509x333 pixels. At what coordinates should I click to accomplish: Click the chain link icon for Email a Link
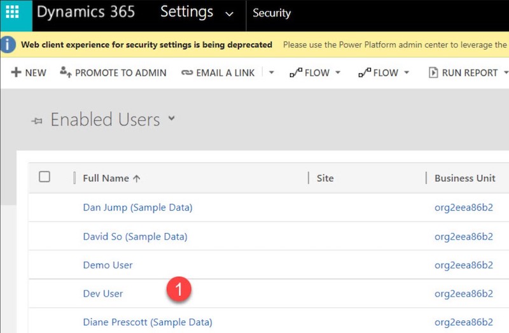point(187,73)
